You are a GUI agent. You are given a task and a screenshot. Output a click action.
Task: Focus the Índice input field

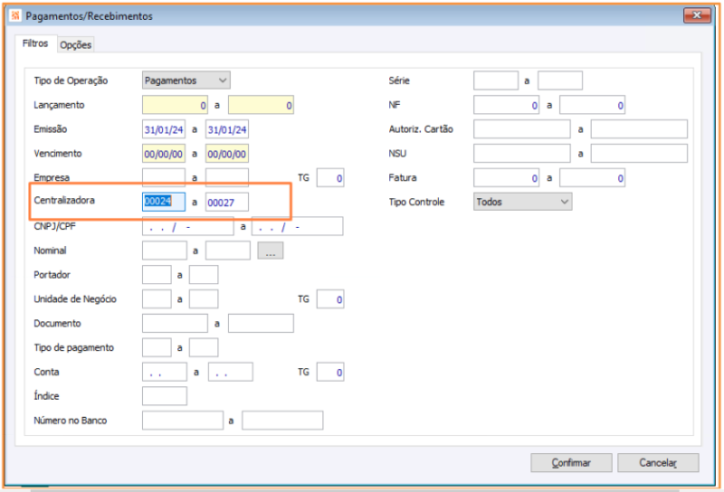(x=165, y=396)
